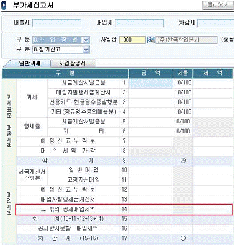Select the 일반과세 tab

29,63
